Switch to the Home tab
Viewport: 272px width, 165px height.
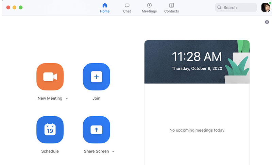click(x=105, y=8)
